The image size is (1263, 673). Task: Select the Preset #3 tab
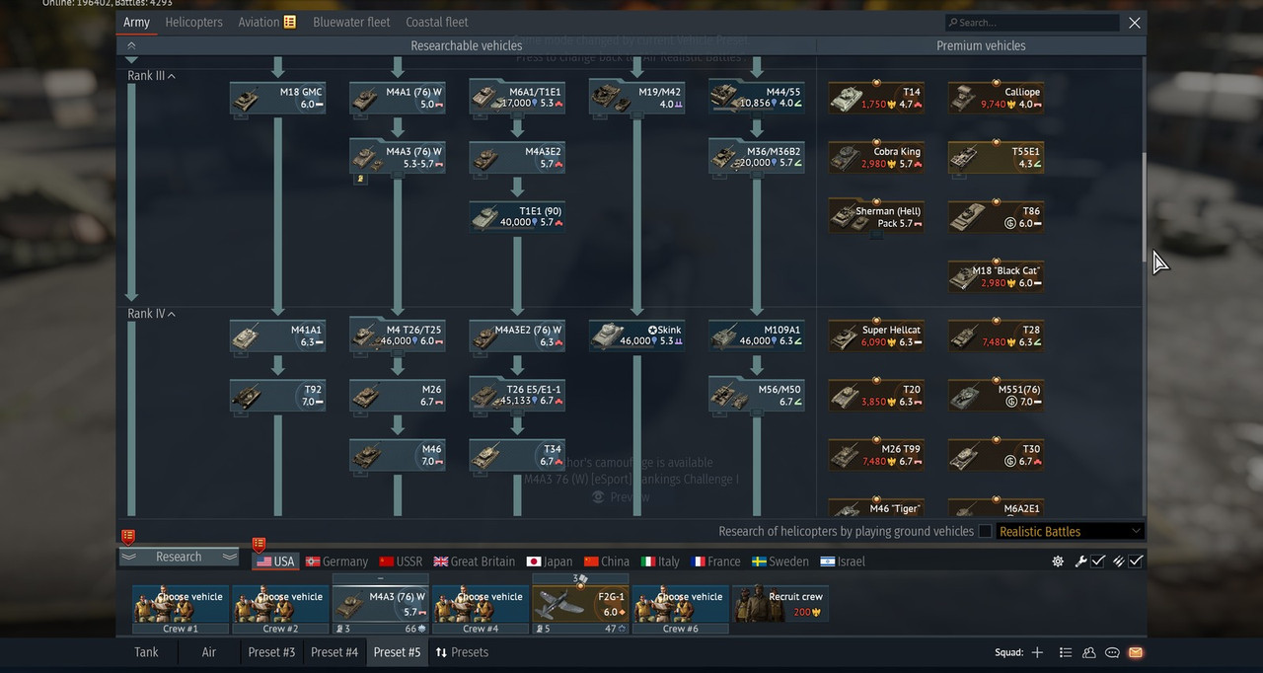click(271, 652)
